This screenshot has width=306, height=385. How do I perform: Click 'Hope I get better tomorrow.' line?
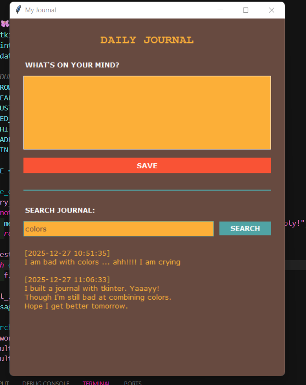coord(76,306)
